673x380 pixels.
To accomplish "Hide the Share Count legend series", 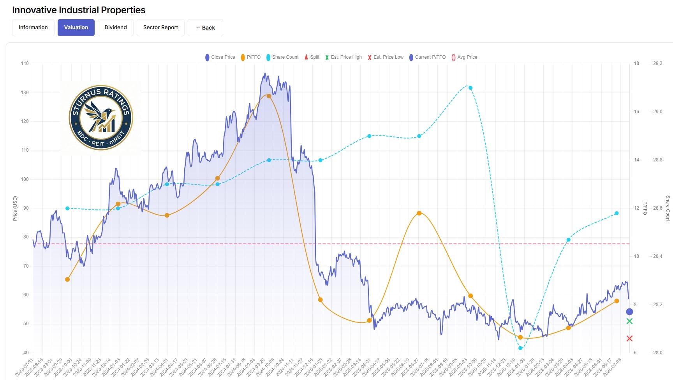I will 282,57.
